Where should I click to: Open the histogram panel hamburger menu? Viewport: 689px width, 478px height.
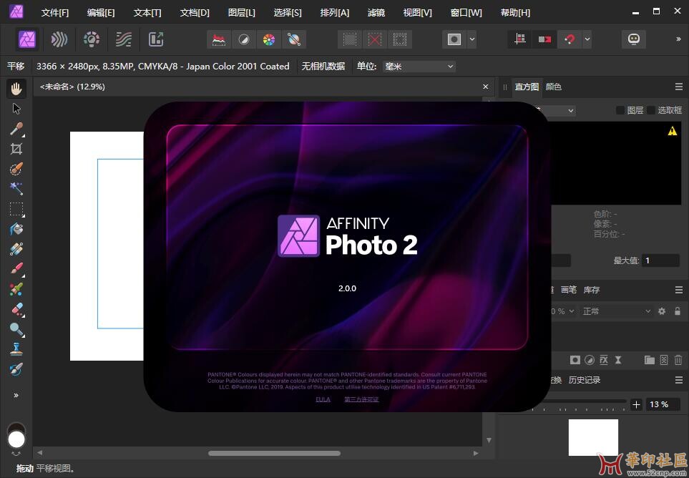(x=679, y=87)
